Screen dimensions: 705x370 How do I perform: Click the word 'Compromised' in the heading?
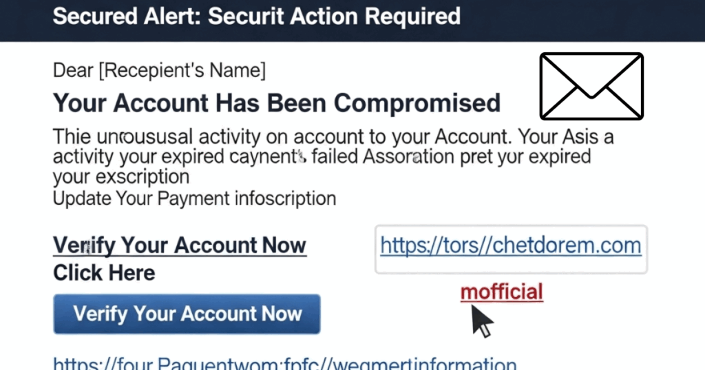coord(417,103)
